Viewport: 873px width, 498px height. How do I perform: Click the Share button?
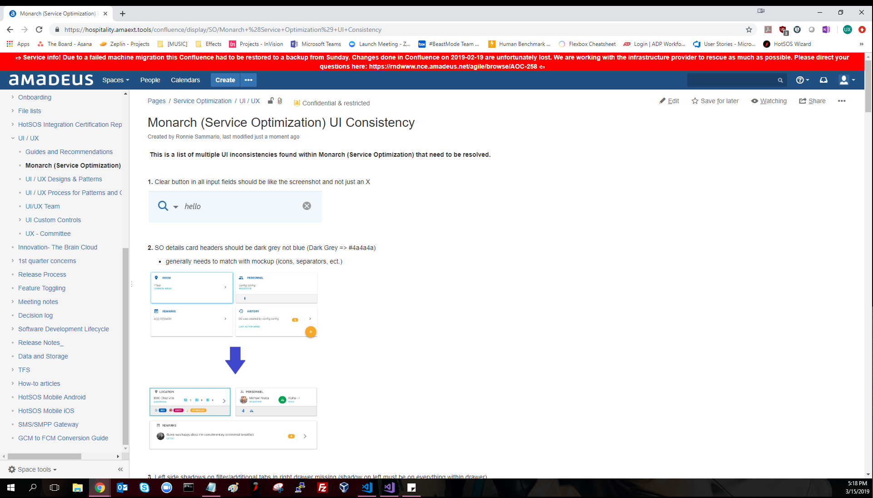(812, 101)
